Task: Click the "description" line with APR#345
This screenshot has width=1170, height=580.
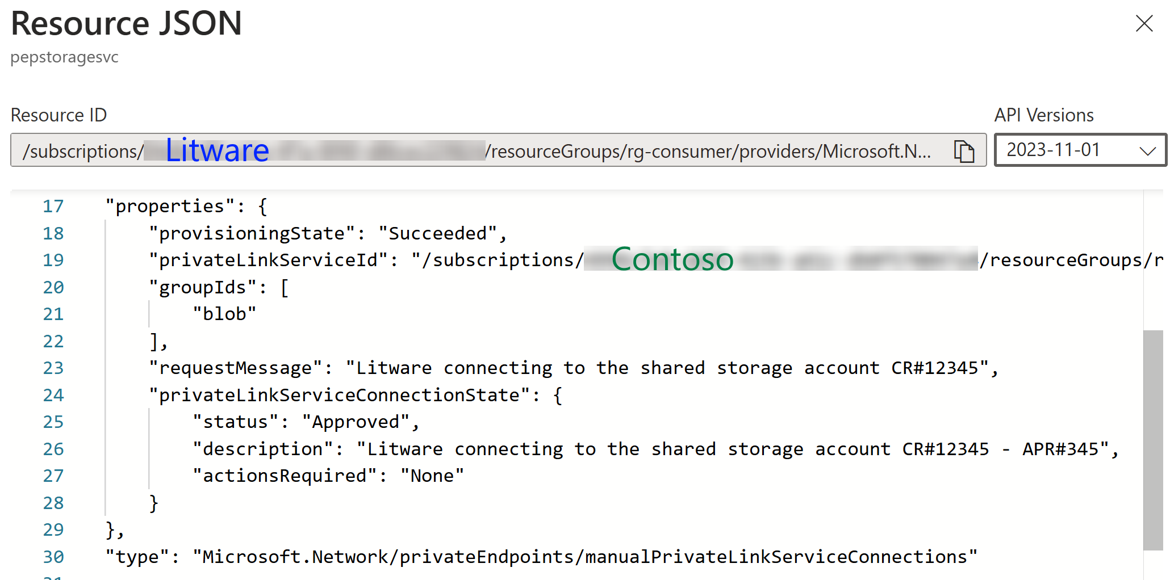Action: 655,449
